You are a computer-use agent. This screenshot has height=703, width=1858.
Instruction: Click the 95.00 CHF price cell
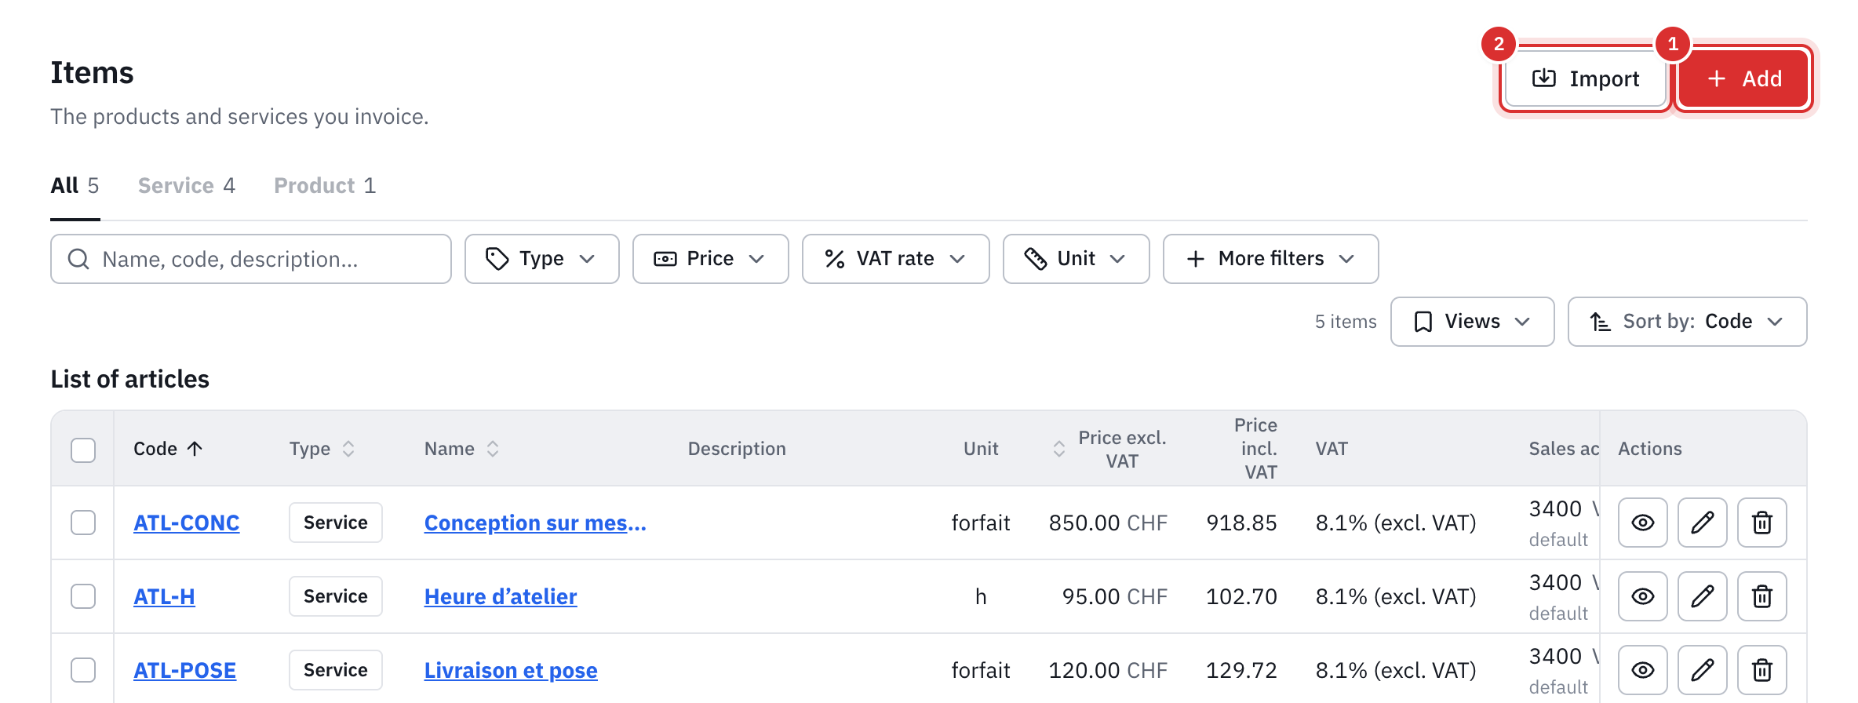(1115, 596)
